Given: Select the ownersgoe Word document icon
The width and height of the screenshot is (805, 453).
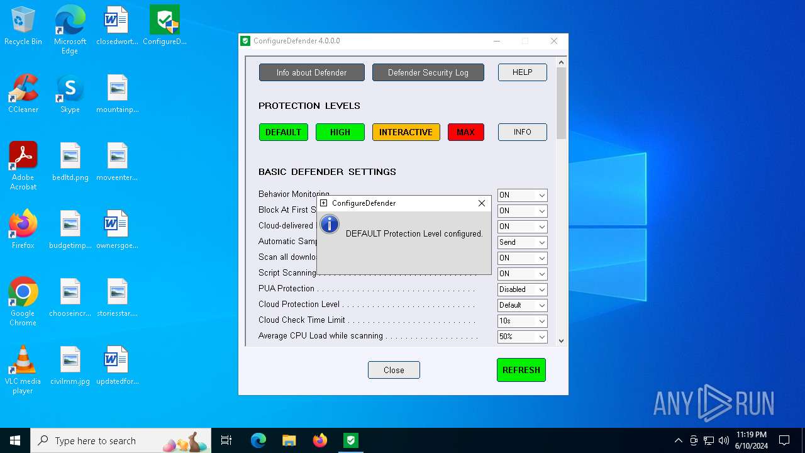Looking at the screenshot, I should (x=117, y=230).
